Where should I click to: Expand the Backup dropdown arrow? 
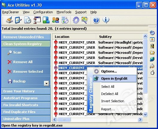click(x=46, y=83)
